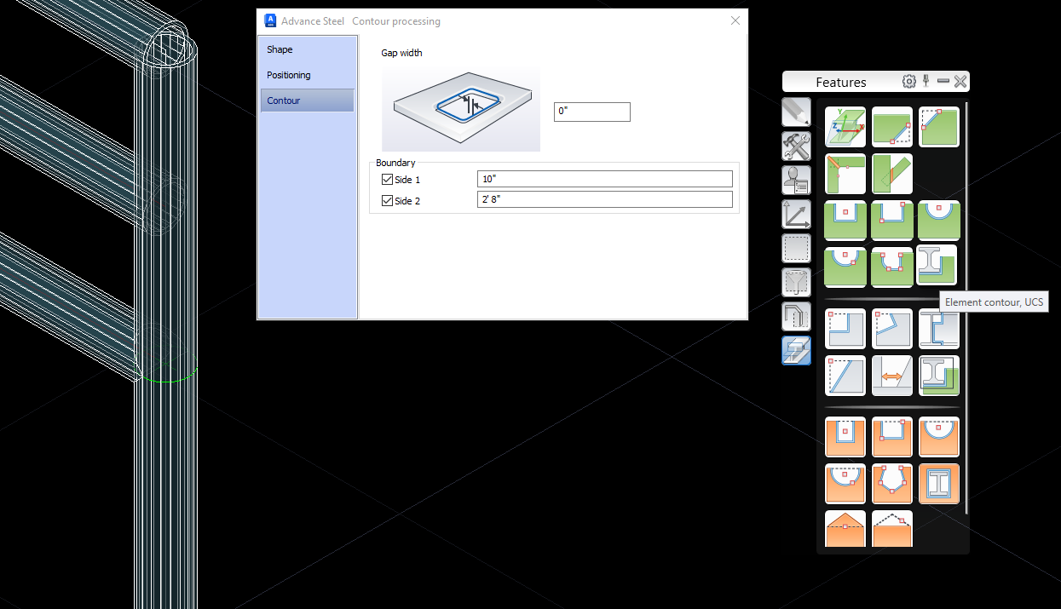
Task: Click the pencil edit icon in Features sidebar
Action: pyautogui.click(x=796, y=112)
